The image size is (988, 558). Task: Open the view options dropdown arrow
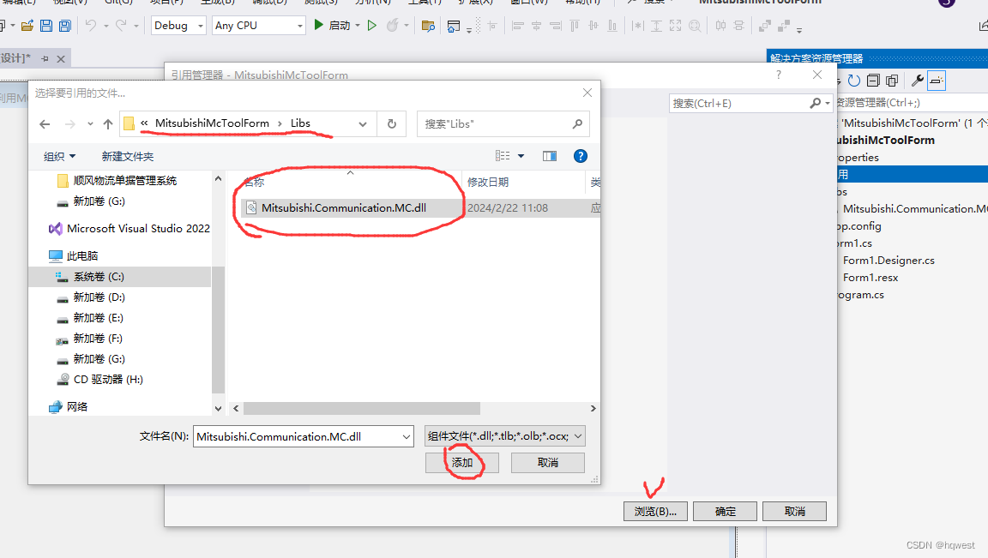point(521,156)
